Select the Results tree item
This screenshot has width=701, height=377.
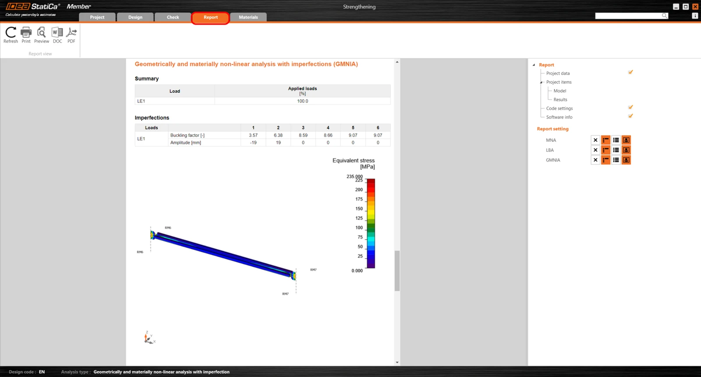click(x=560, y=100)
